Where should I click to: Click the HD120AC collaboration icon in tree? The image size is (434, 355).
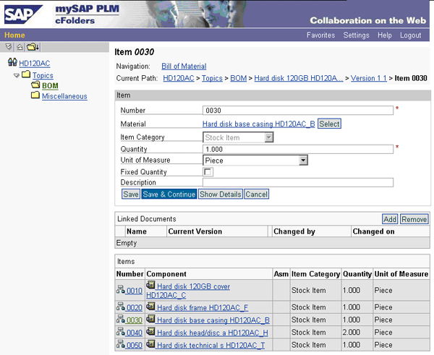pyautogui.click(x=12, y=64)
